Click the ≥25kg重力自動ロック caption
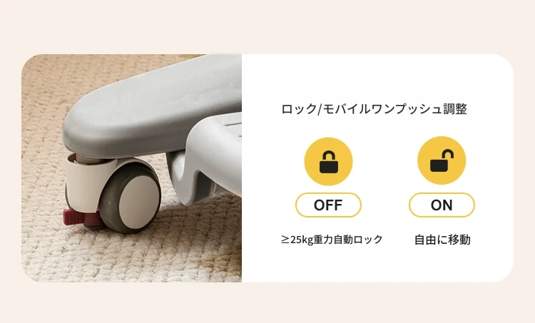 pyautogui.click(x=332, y=240)
